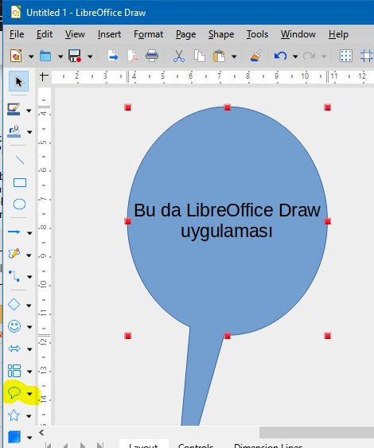Expand the Callouts dropdown arrow
The height and width of the screenshot is (448, 374).
tap(29, 394)
